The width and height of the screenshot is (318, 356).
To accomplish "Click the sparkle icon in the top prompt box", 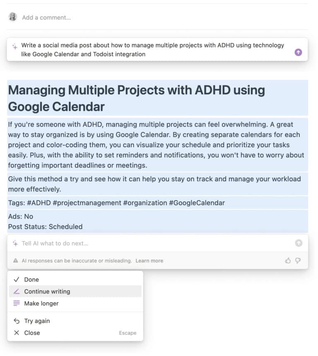I will (x=15, y=46).
